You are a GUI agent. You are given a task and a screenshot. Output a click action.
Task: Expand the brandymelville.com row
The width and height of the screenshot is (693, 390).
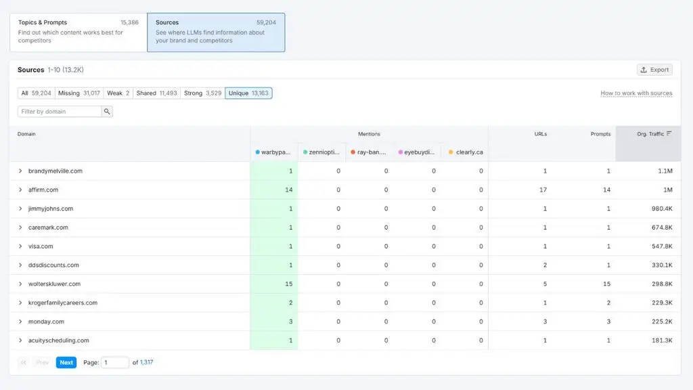(20, 171)
